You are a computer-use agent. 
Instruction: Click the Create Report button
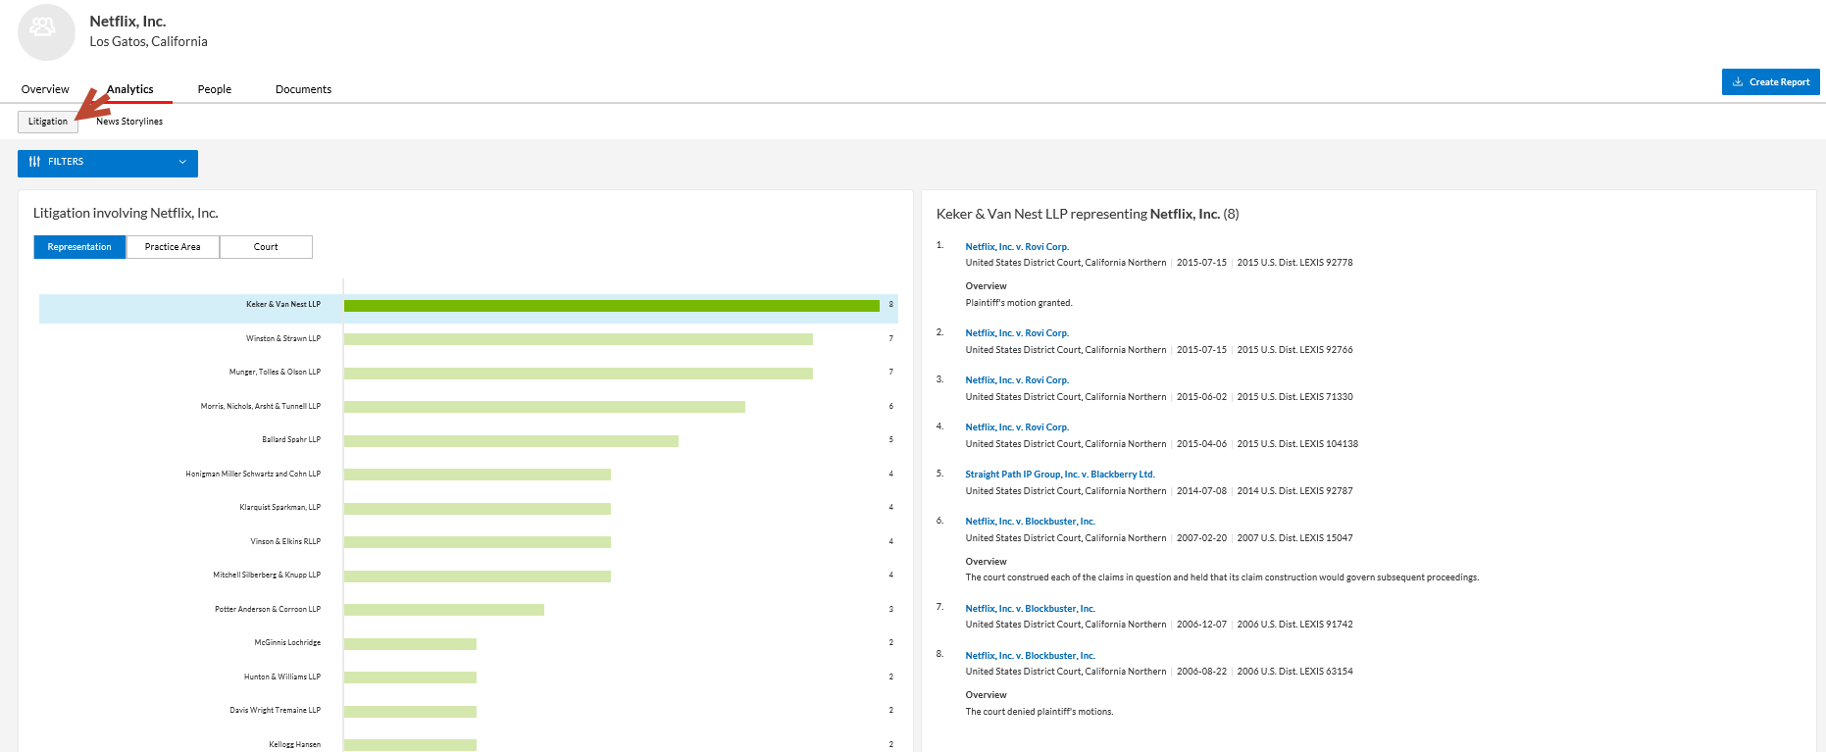point(1770,82)
